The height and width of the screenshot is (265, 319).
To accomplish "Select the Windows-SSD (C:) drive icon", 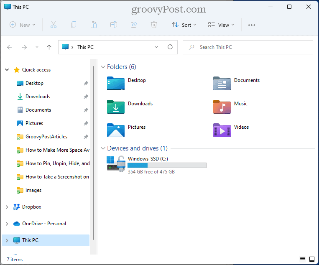I will (x=116, y=164).
